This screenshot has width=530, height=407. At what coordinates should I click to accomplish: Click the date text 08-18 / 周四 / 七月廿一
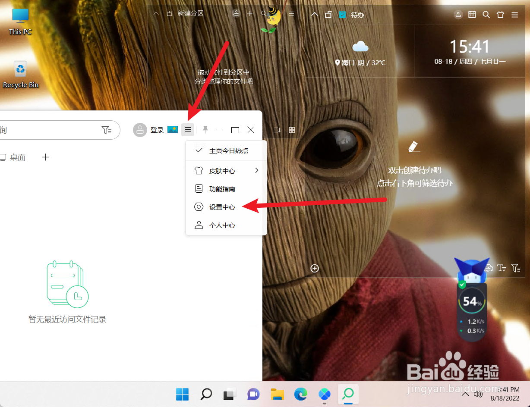[x=470, y=62]
